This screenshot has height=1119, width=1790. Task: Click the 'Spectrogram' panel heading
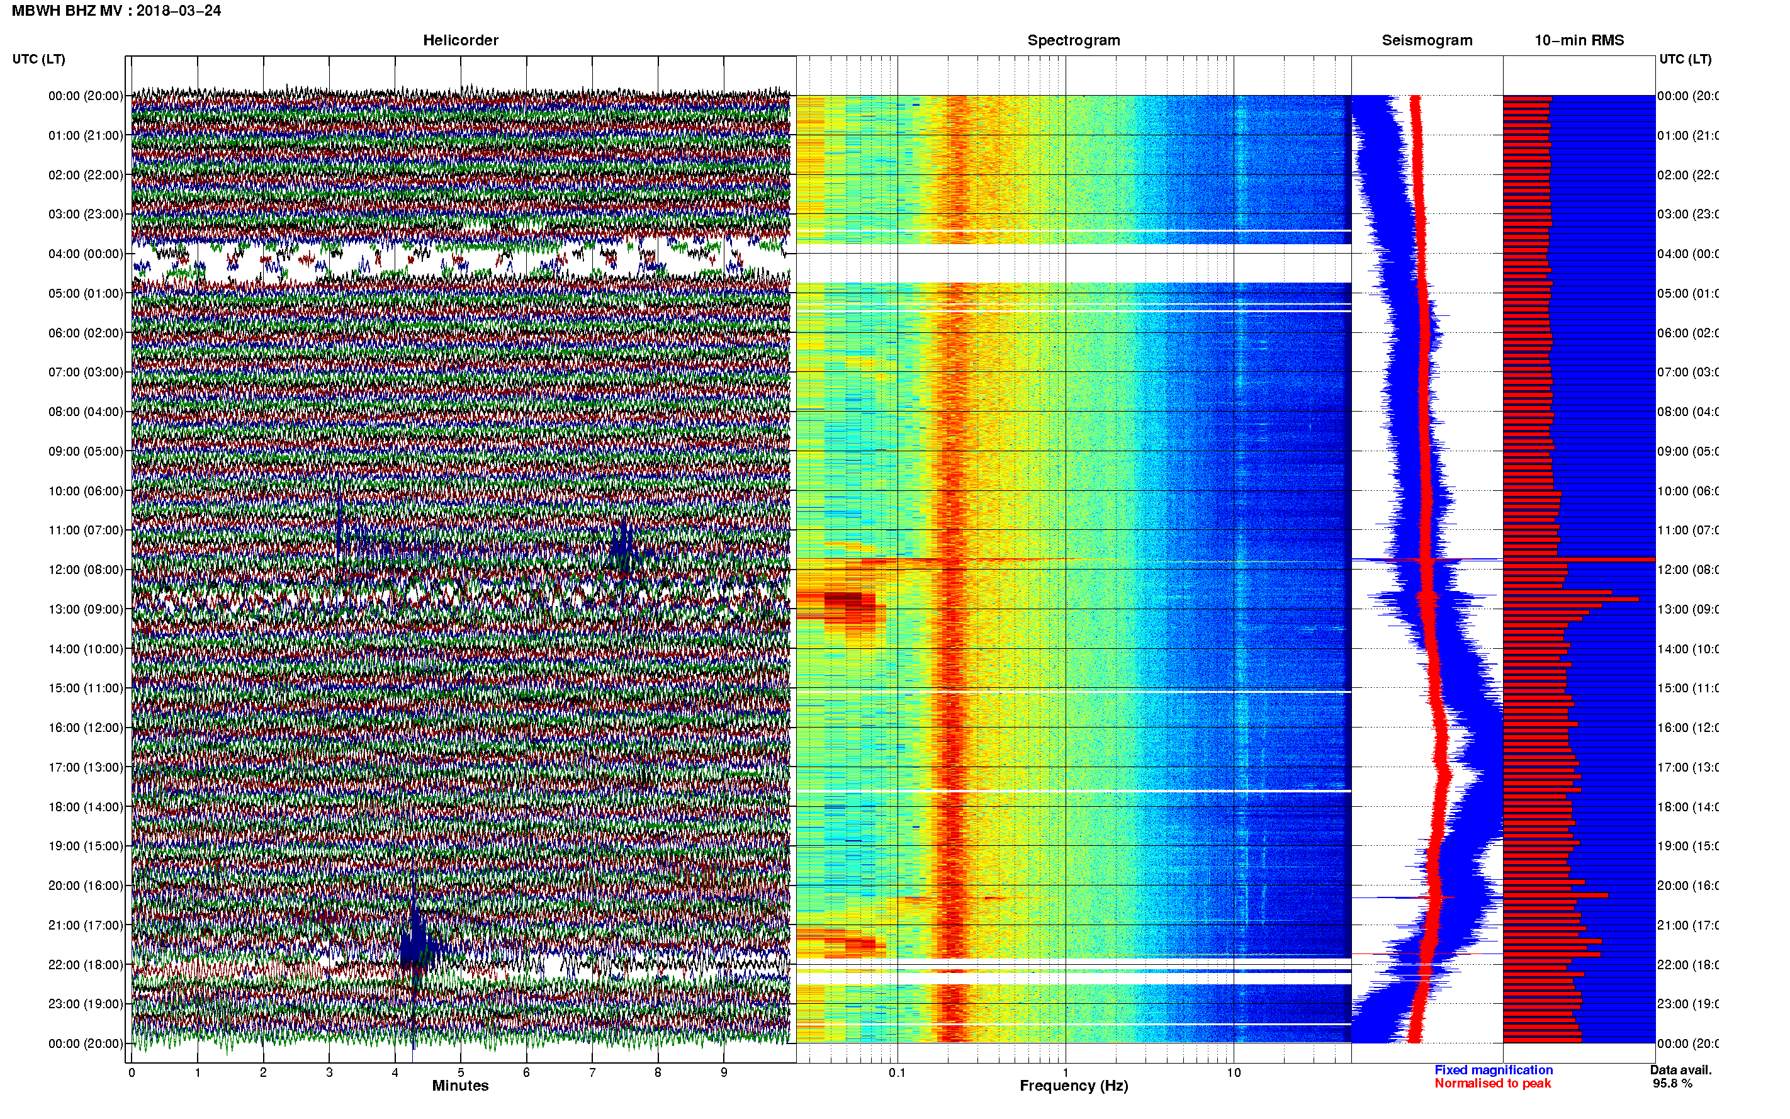tap(1074, 41)
